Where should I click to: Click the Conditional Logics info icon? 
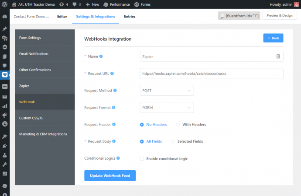tap(118, 158)
